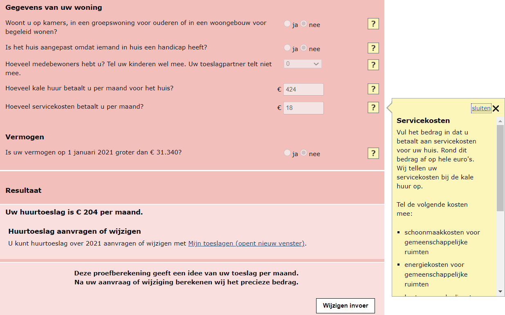
Task: Click the down arrow of the help panel scrollbar
Action: point(499,292)
